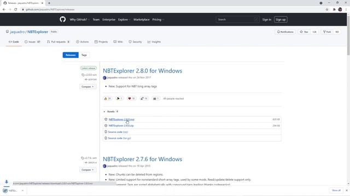350x196 pixels.
Task: Open the Wiki tab
Action: (x=118, y=42)
